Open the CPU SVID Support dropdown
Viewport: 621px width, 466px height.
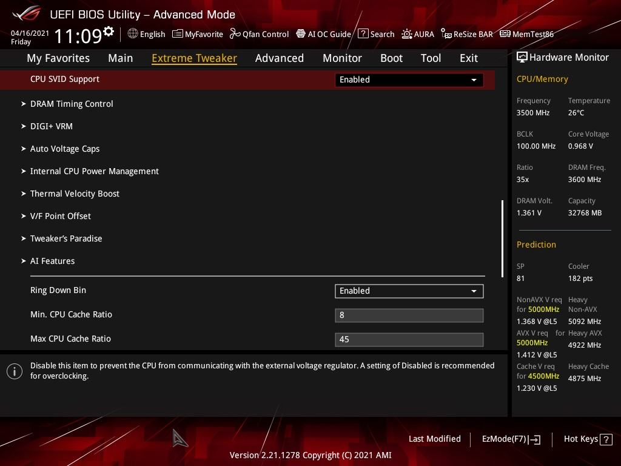[409, 79]
